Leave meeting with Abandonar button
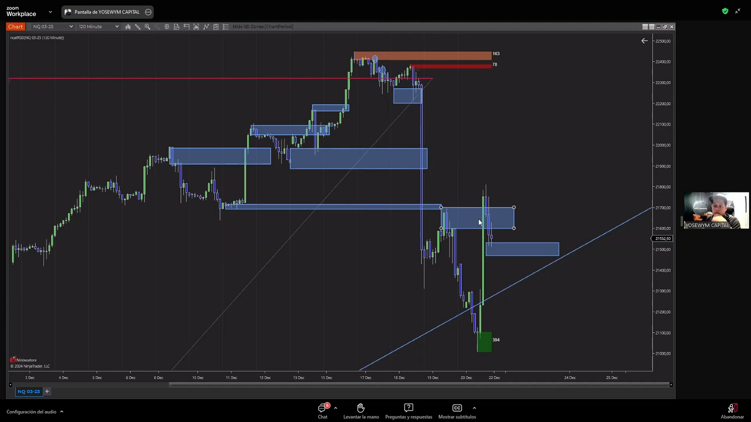751x422 pixels. 732,411
